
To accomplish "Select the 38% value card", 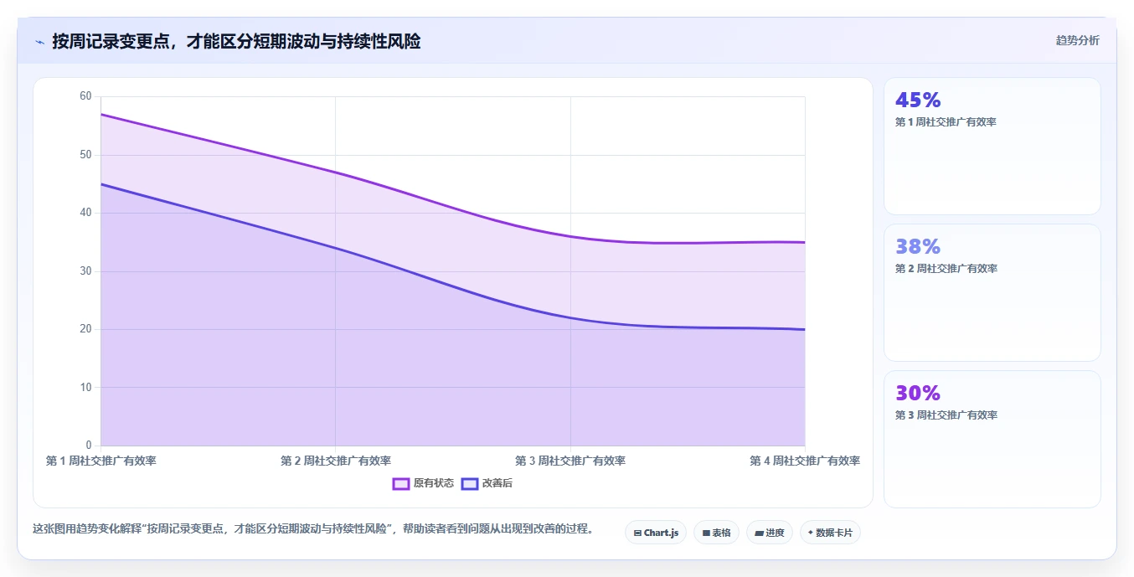I will pos(992,293).
